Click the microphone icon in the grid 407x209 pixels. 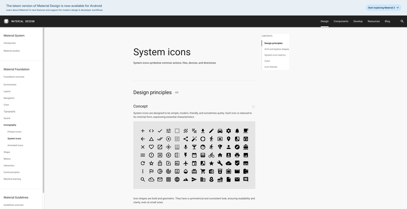pos(186,147)
